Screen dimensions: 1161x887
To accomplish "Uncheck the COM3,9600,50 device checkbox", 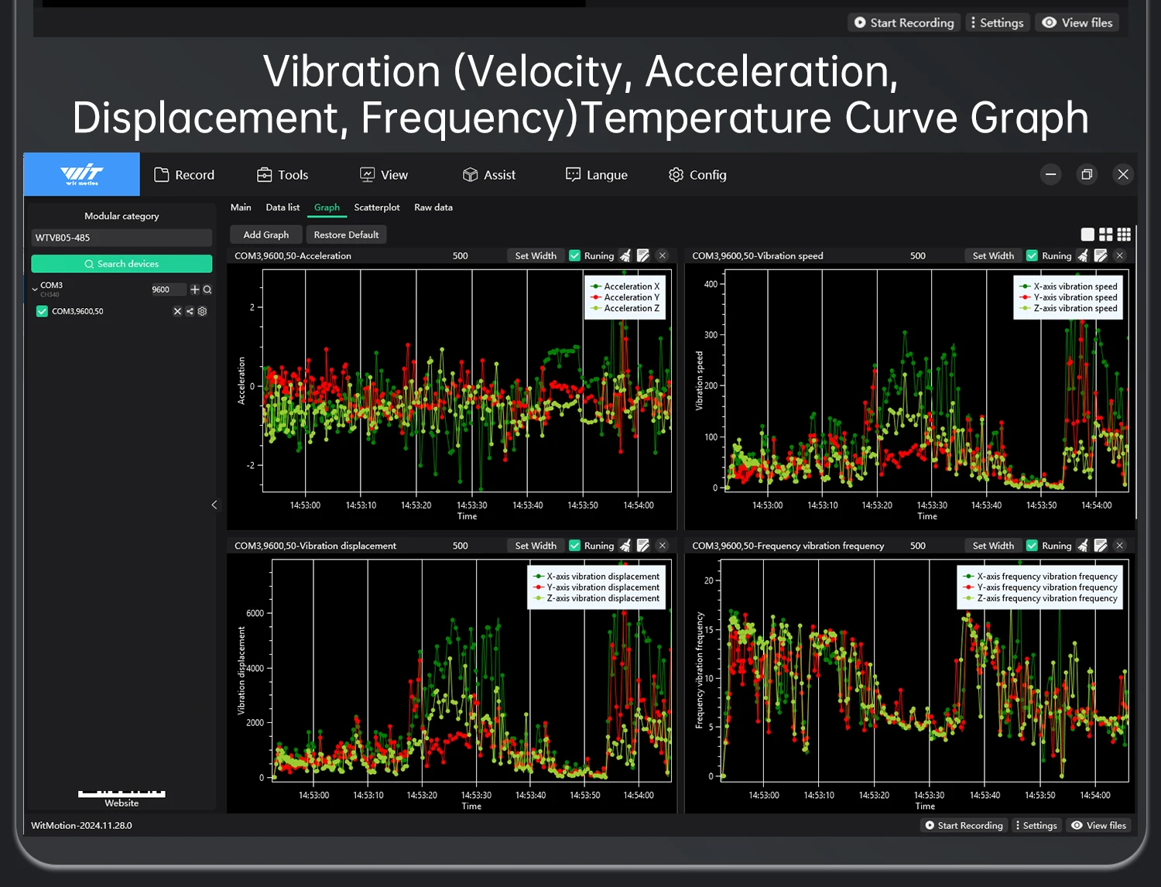I will tap(42, 311).
